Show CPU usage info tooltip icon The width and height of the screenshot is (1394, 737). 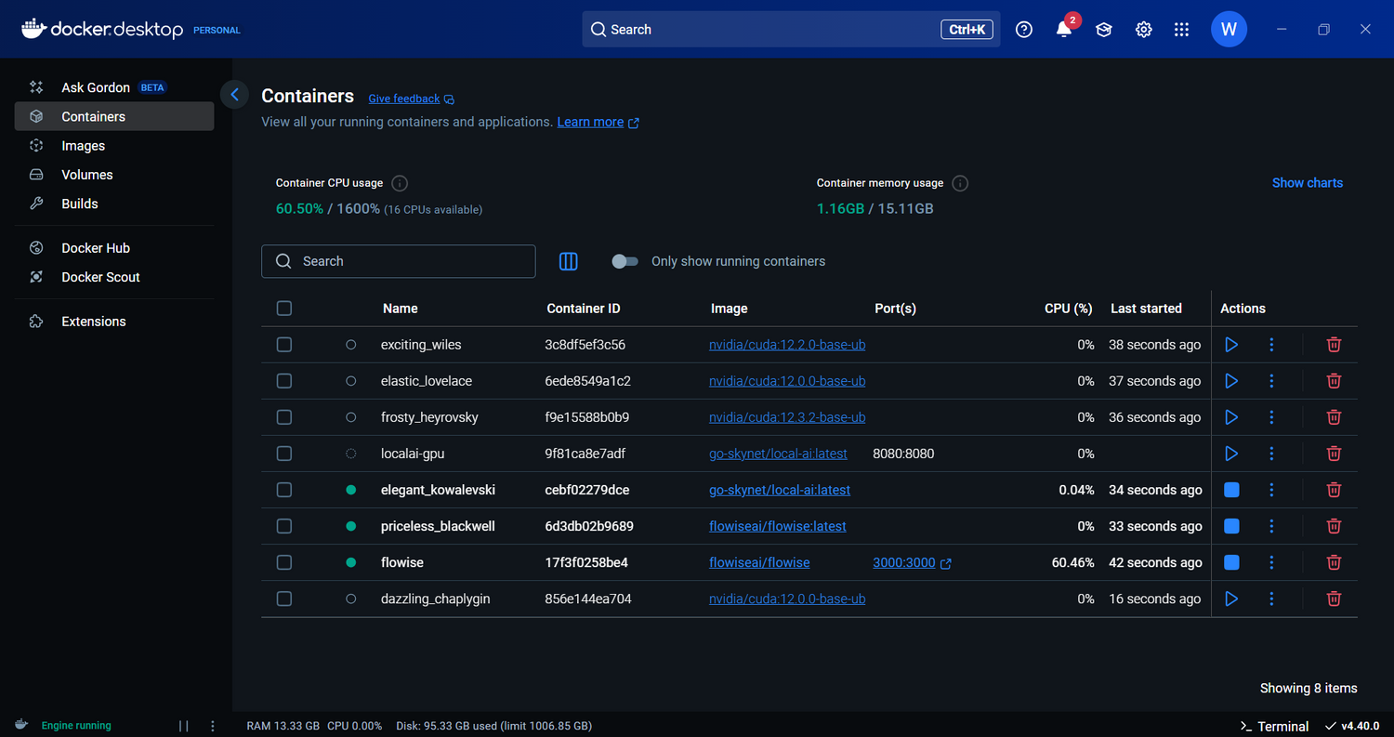(400, 183)
